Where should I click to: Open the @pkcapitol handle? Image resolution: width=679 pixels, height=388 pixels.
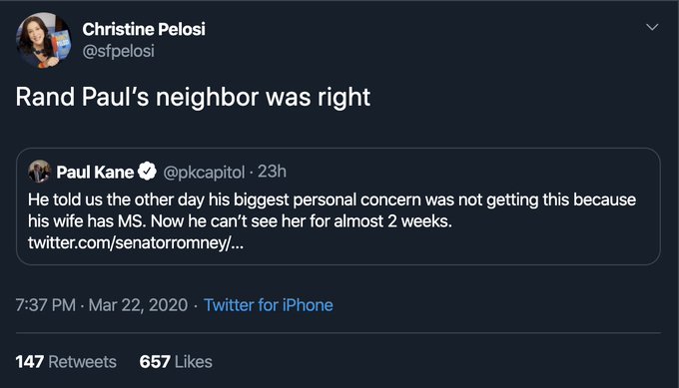pos(204,173)
